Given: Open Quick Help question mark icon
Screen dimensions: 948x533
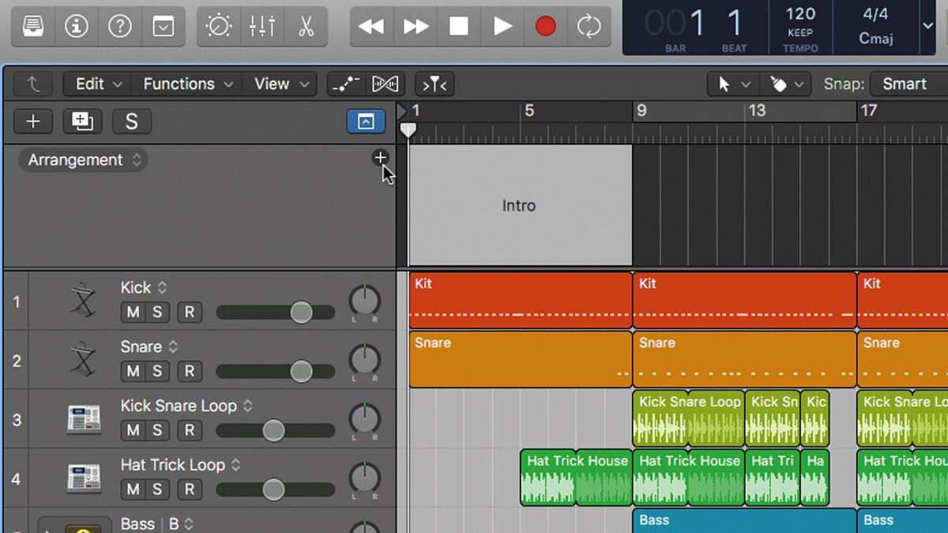Looking at the screenshot, I should click(x=119, y=25).
